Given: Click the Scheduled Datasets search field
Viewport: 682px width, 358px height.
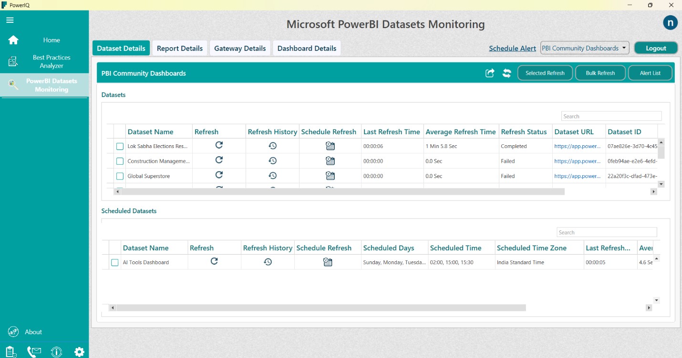Looking at the screenshot, I should pos(607,232).
